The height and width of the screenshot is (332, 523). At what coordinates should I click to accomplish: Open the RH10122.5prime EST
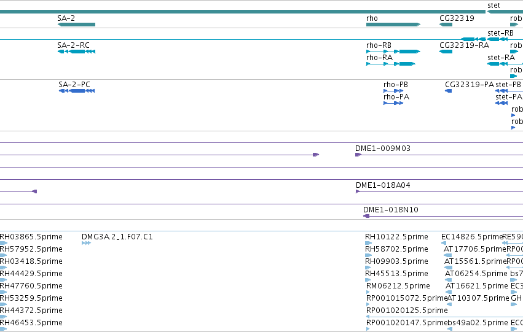[x=396, y=237]
